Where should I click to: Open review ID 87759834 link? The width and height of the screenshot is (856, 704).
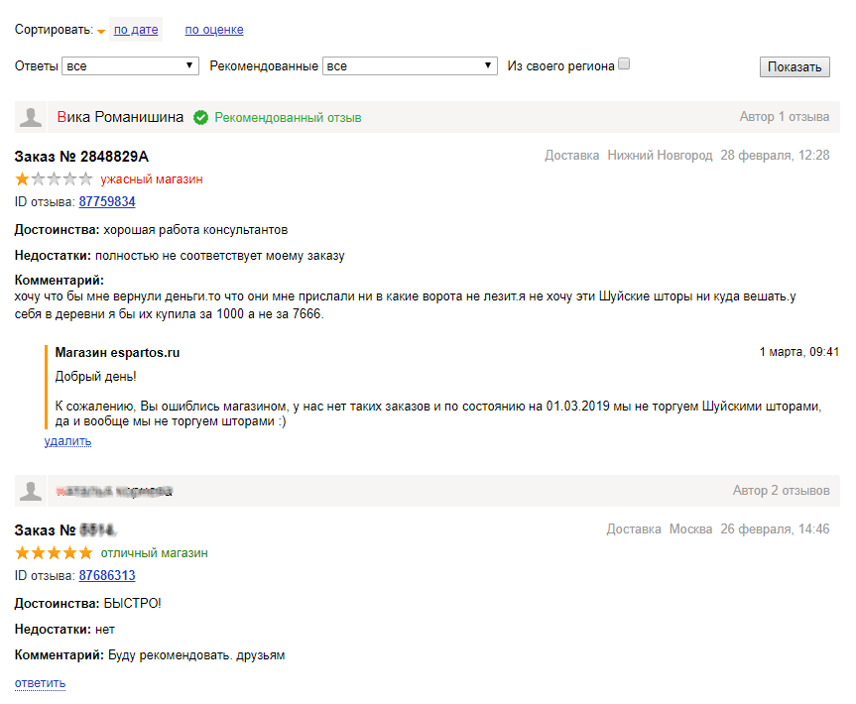tap(107, 202)
